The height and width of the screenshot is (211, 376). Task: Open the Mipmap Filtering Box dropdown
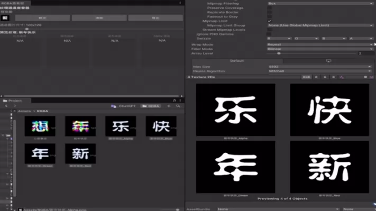tap(320, 3)
